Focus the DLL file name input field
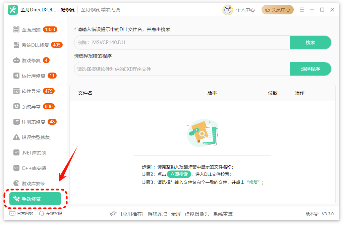This screenshot has width=343, height=225. coord(182,42)
